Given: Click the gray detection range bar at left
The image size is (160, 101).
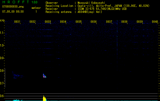Looking at the screenshot, I should tap(5, 78).
